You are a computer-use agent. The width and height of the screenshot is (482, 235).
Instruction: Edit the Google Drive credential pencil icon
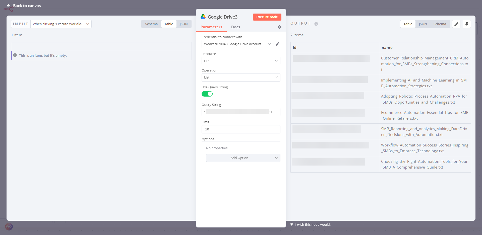[277, 44]
